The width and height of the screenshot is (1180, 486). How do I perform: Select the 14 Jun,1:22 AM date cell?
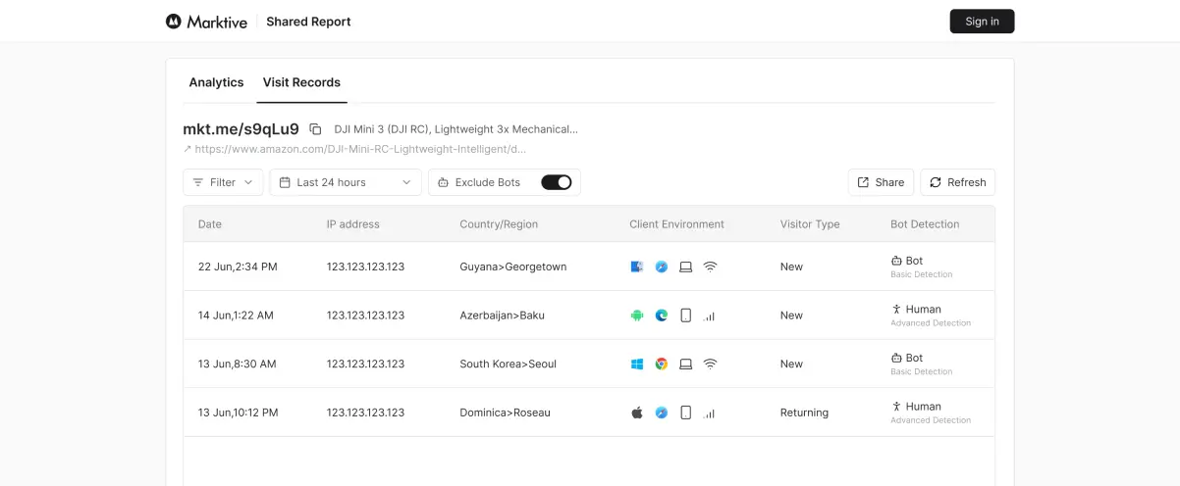click(x=236, y=316)
